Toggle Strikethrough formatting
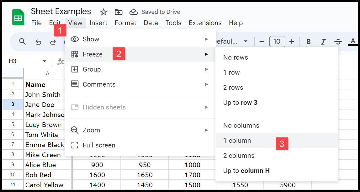The image size is (360, 192). click(338, 42)
